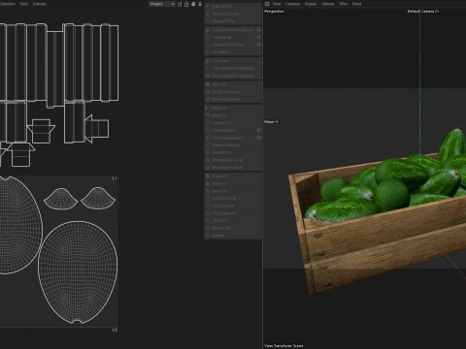Rotate UVs with Cycle UV CW
466x349 pixels.
[x=233, y=206]
